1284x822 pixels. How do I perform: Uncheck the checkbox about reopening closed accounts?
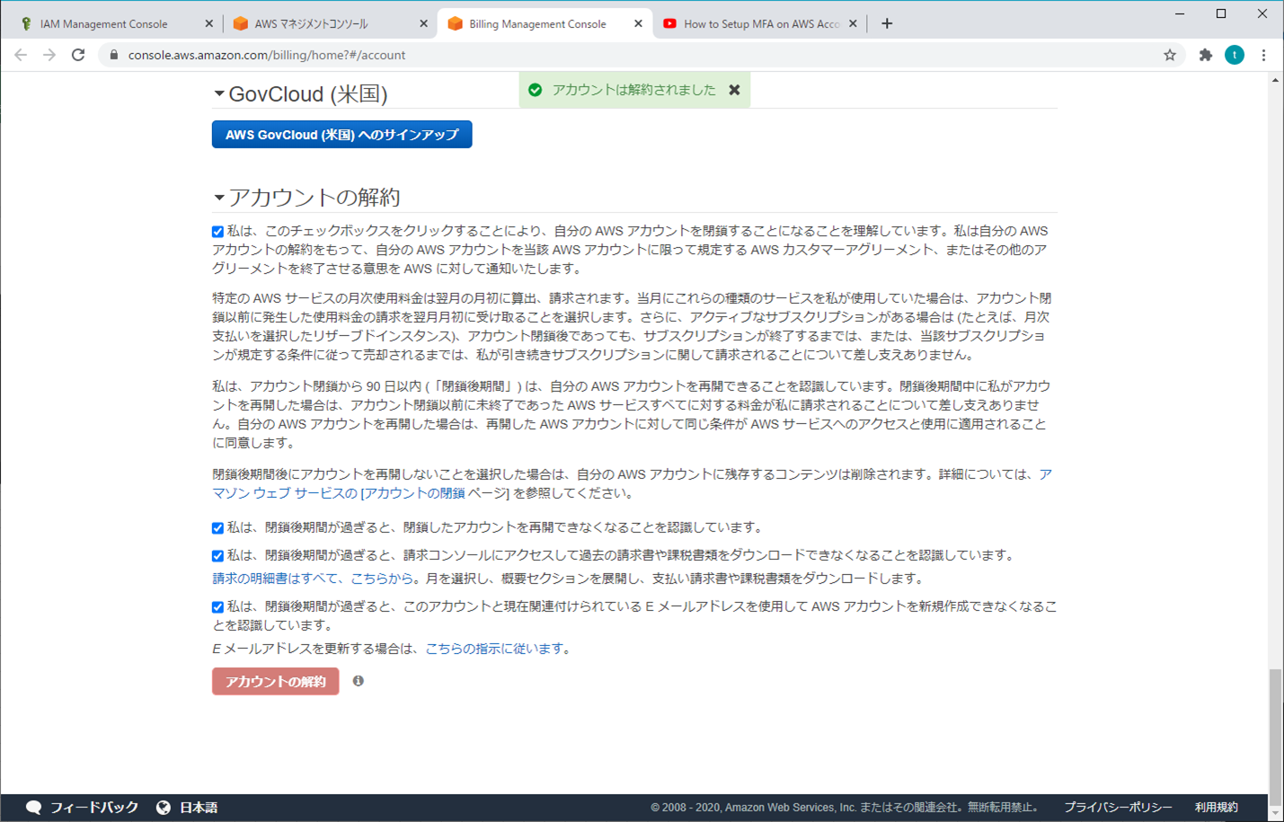(x=217, y=529)
